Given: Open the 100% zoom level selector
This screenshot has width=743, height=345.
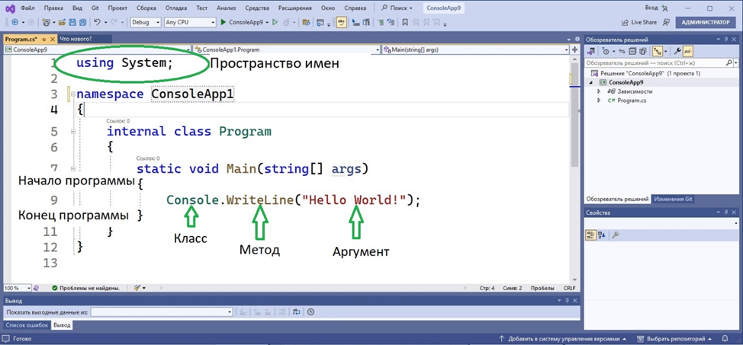Looking at the screenshot, I should tap(17, 288).
